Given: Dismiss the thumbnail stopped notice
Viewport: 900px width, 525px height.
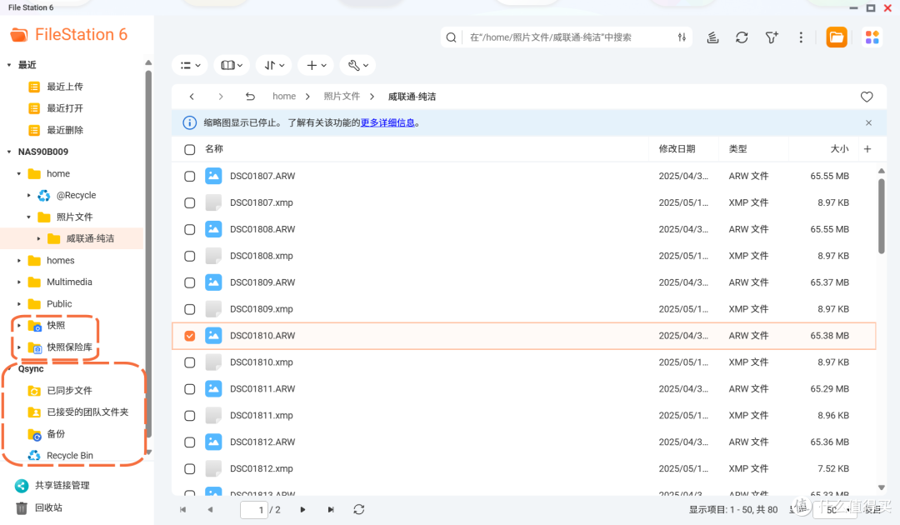Looking at the screenshot, I should point(868,122).
